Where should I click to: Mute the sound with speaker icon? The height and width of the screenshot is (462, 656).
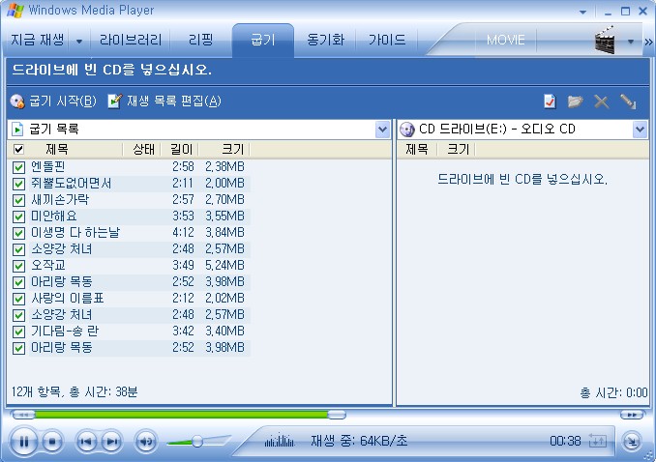145,441
